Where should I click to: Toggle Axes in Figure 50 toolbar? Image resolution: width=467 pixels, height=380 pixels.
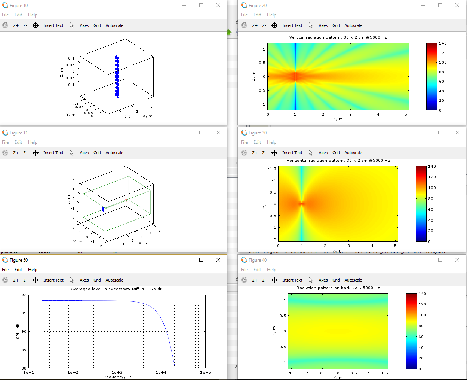84,280
